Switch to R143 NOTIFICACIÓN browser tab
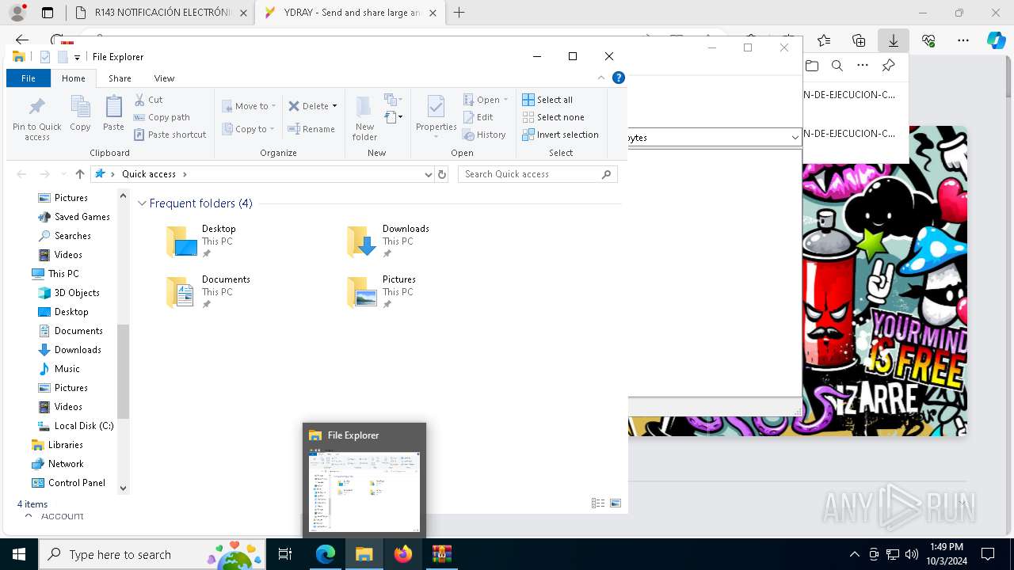The width and height of the screenshot is (1014, 570). 162,13
